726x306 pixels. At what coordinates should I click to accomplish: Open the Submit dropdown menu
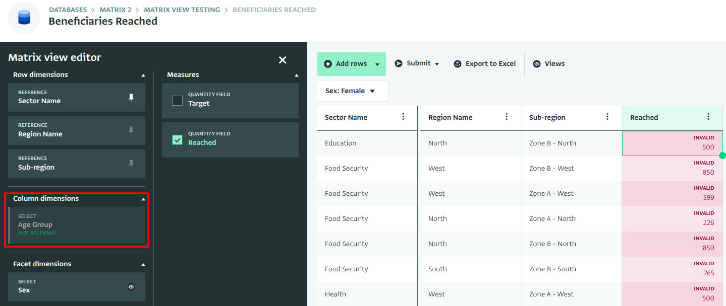click(417, 63)
